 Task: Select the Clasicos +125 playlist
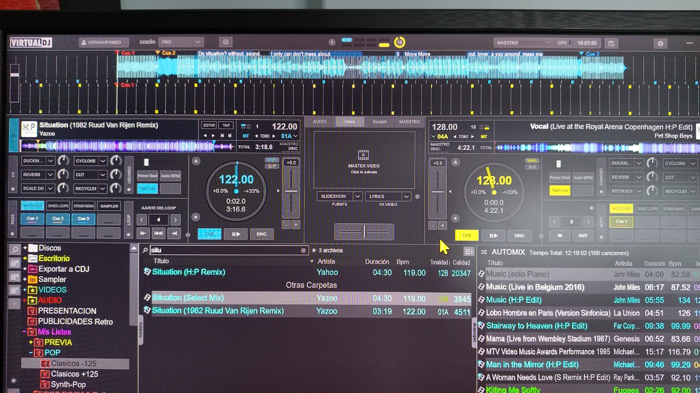pyautogui.click(x=74, y=374)
